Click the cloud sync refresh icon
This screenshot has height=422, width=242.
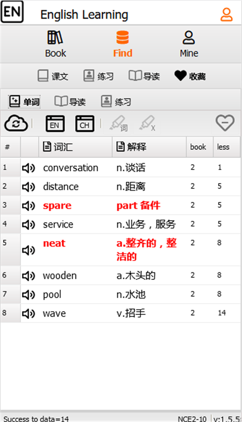pos(16,124)
